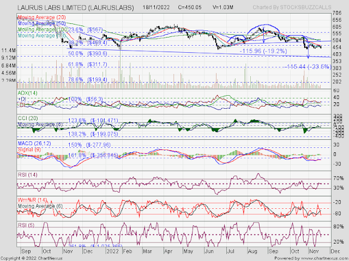This screenshot has width=349, height=261.
Task: Click the -115.96 (-19.2%) measurement annotation
Action: click(x=263, y=51)
